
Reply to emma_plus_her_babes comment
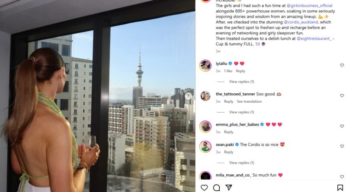[x=229, y=132]
